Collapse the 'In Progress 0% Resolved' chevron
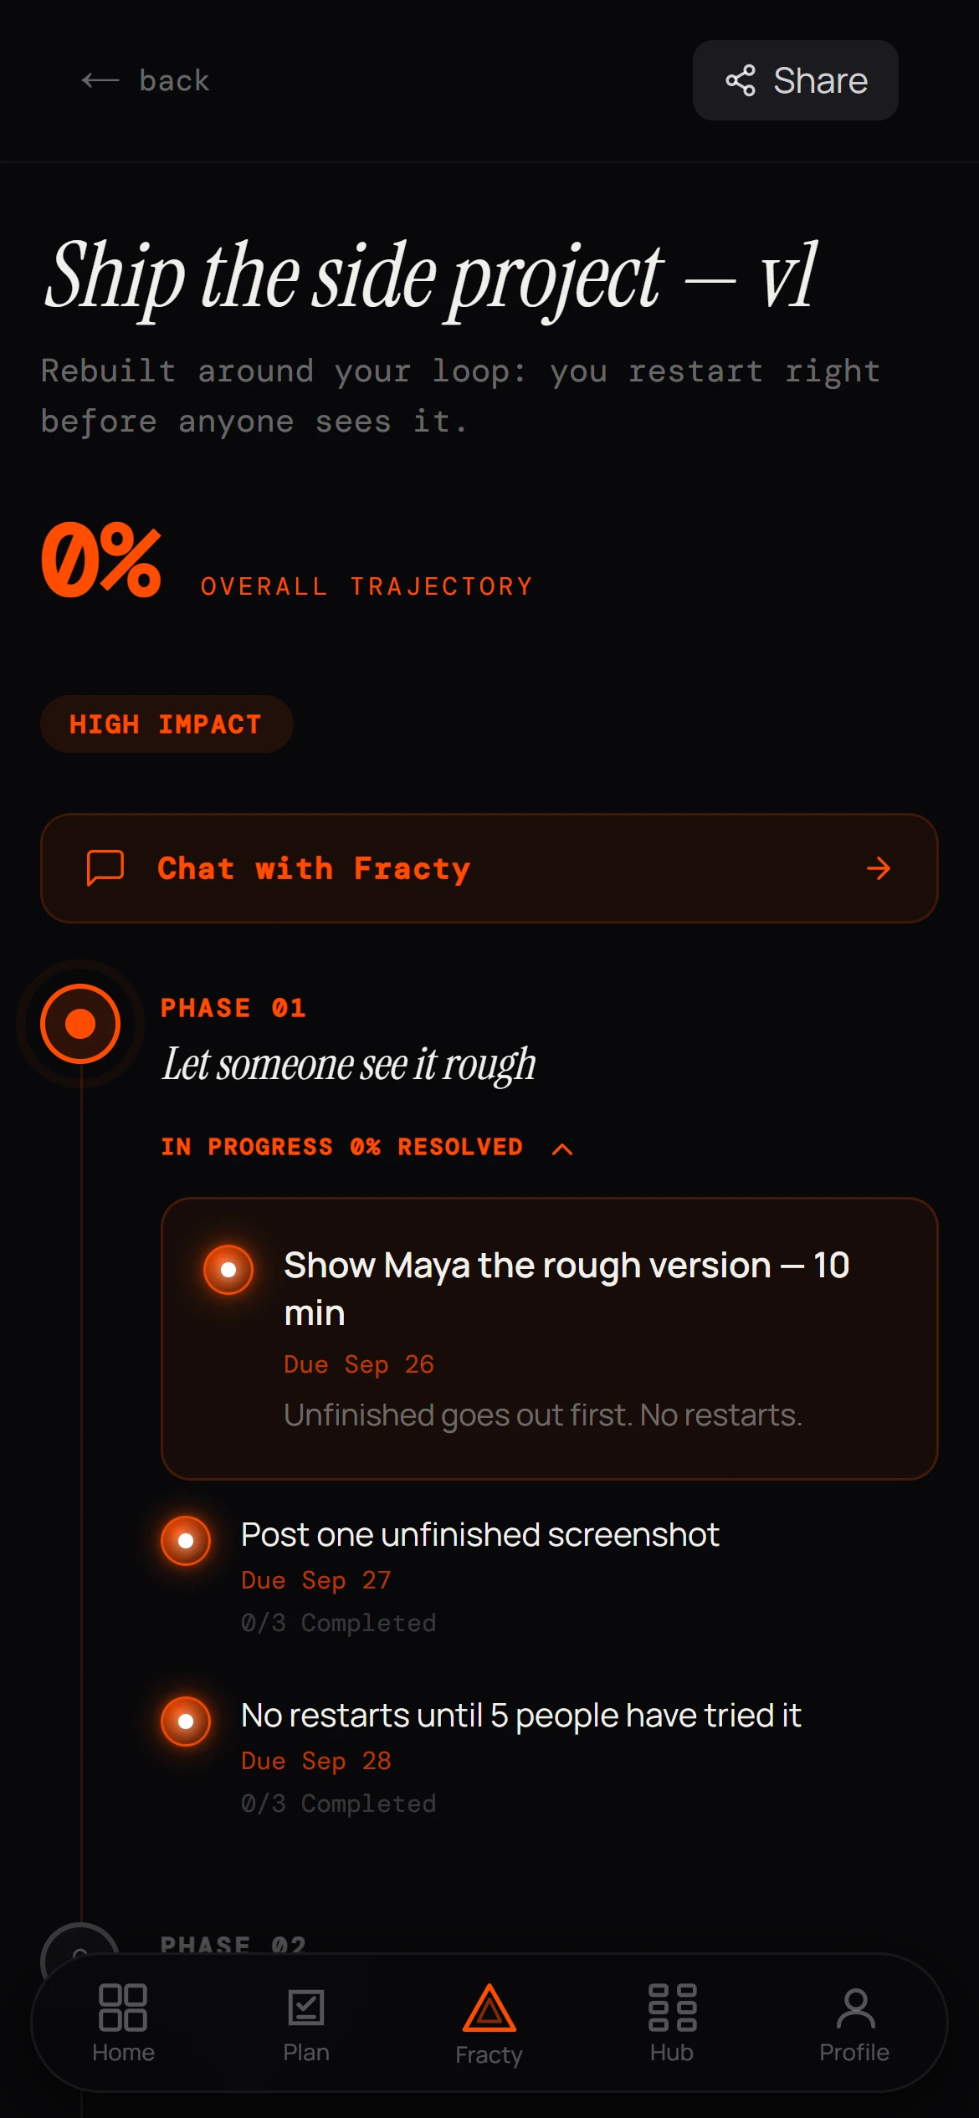Viewport: 979px width, 2118px height. click(562, 1149)
